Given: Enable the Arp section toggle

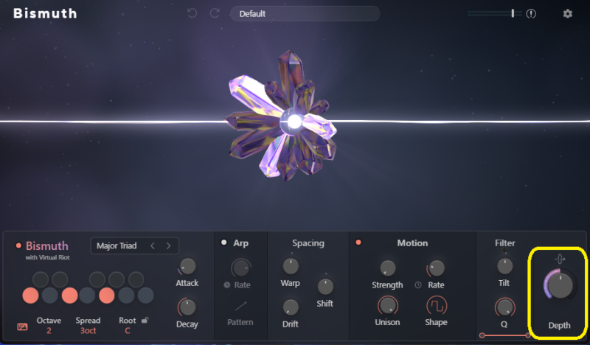Looking at the screenshot, I should tap(223, 243).
